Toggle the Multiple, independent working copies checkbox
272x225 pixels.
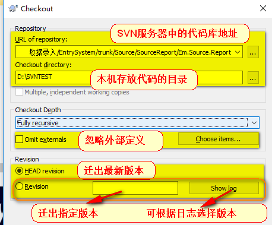coord(19,92)
